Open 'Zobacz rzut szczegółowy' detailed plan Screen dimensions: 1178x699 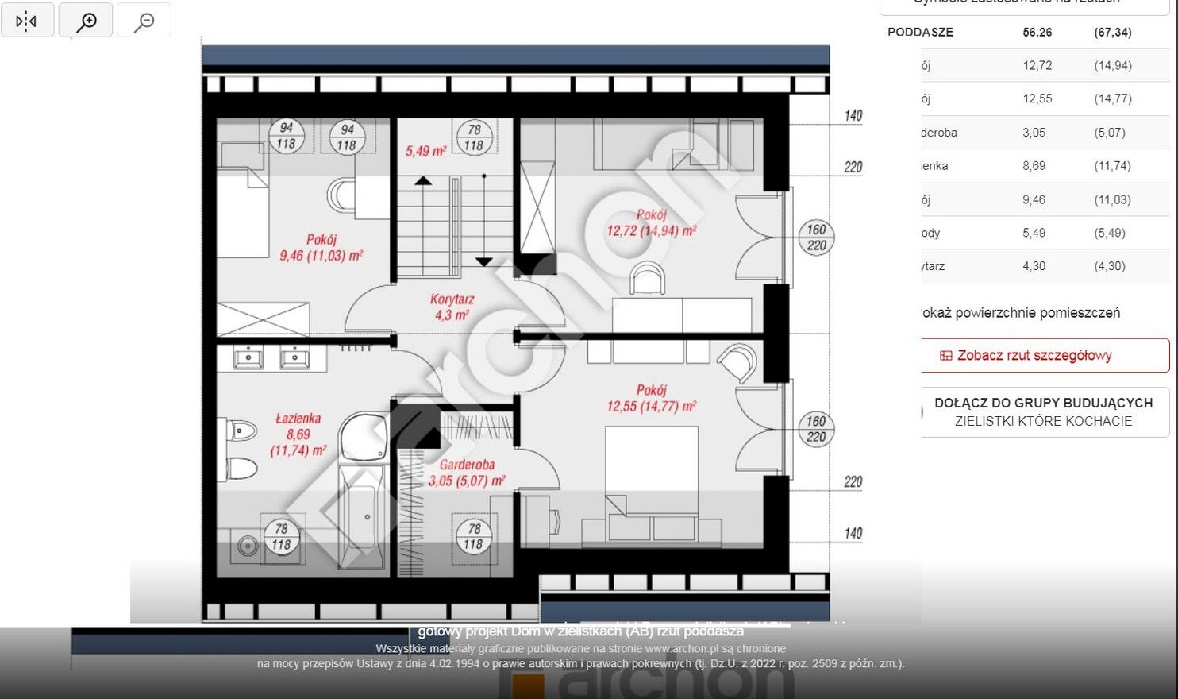coord(1043,356)
